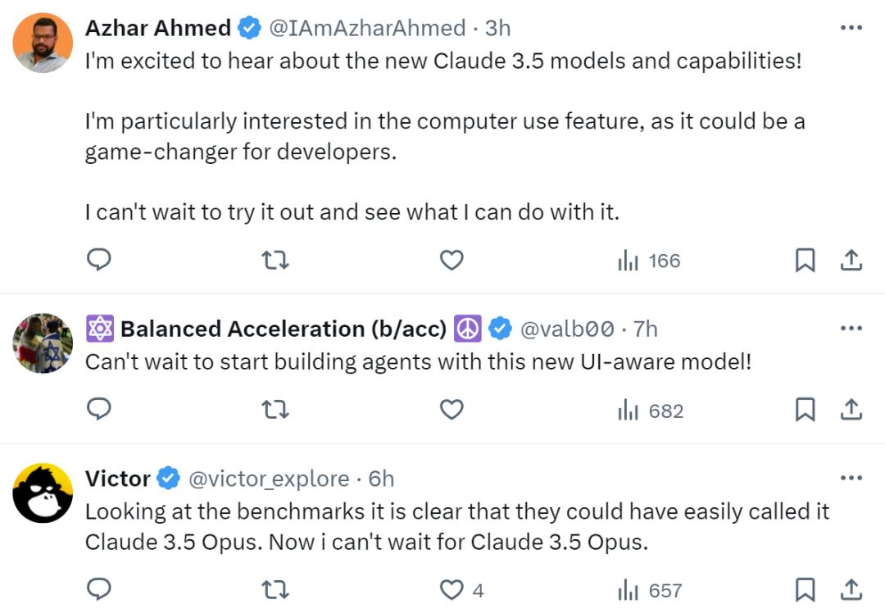Open Victor's display name link

[x=118, y=479]
